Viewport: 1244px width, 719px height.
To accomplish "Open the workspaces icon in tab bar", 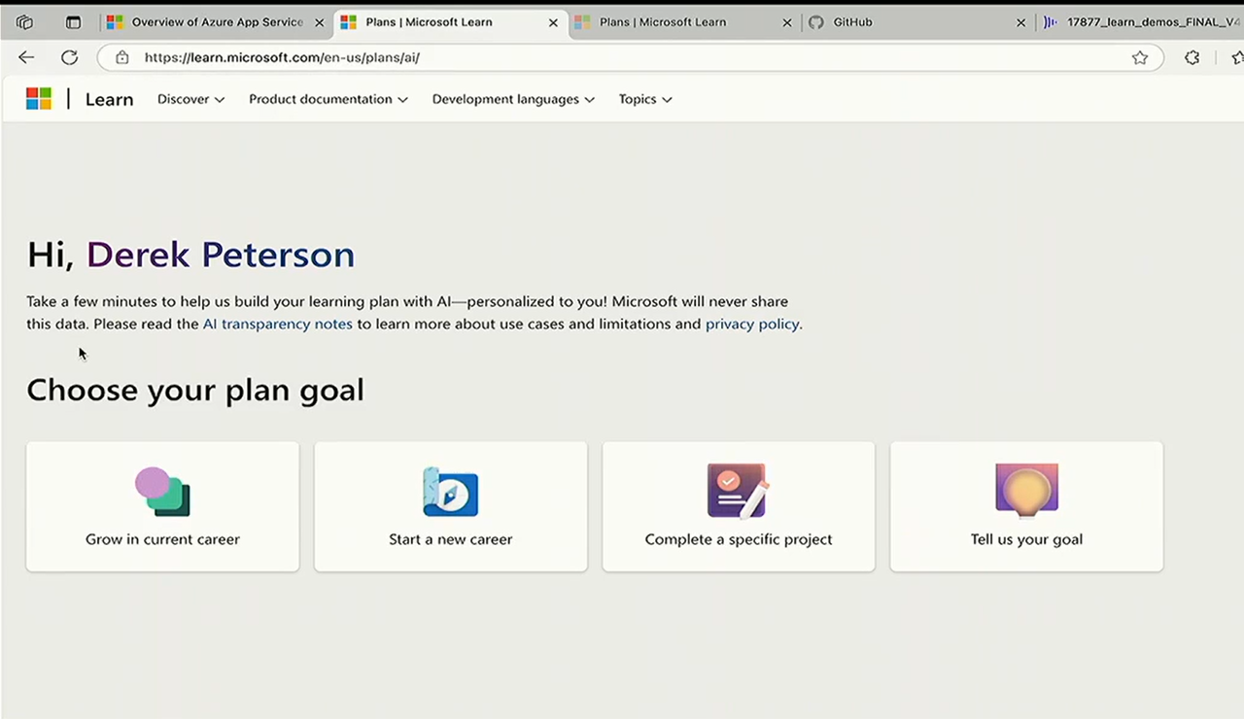I will pyautogui.click(x=25, y=22).
